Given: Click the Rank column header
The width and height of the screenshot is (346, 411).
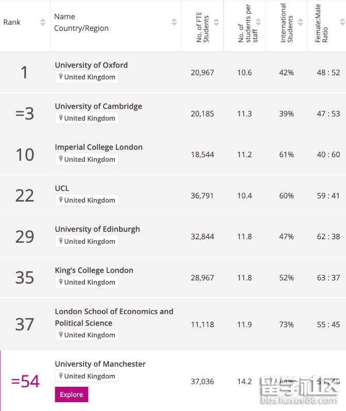Looking at the screenshot, I should [12, 22].
